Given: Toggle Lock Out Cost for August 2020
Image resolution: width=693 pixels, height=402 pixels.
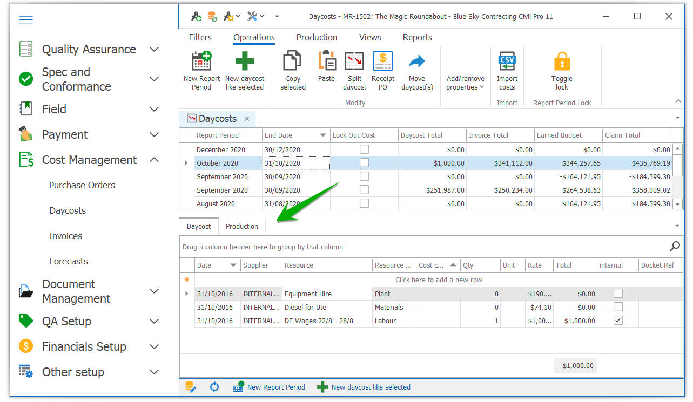Looking at the screenshot, I should click(365, 203).
